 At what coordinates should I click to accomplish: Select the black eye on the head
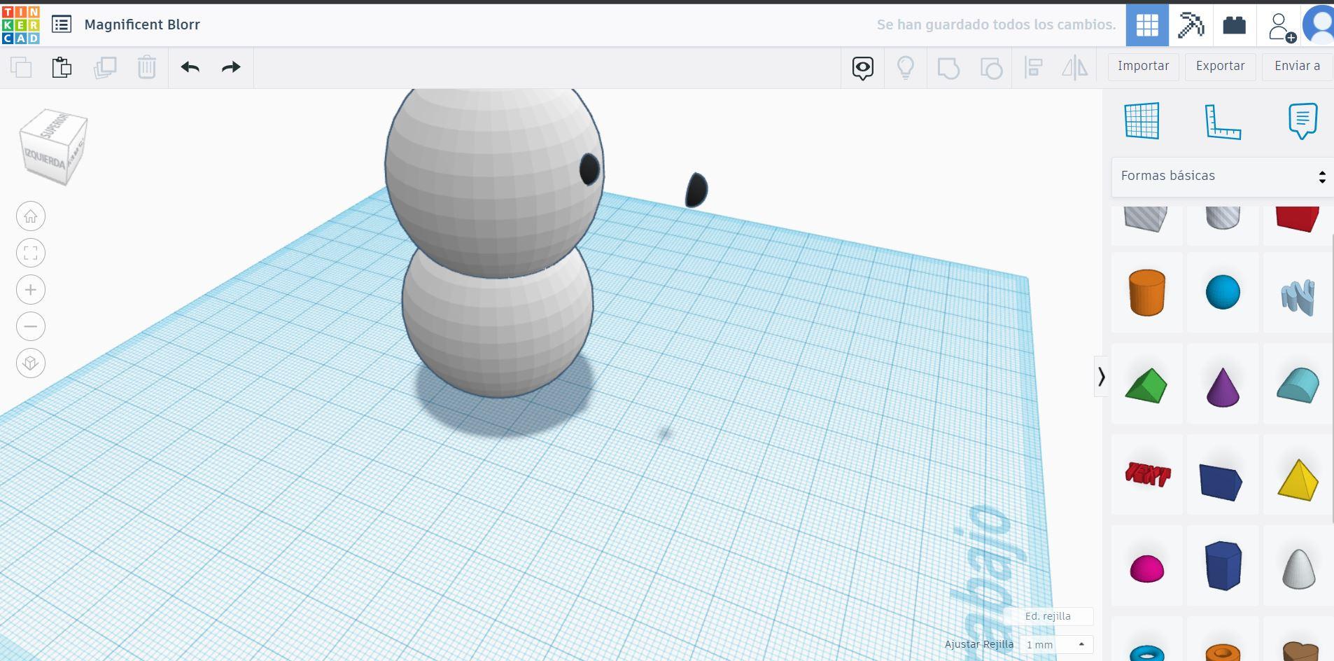tap(589, 169)
